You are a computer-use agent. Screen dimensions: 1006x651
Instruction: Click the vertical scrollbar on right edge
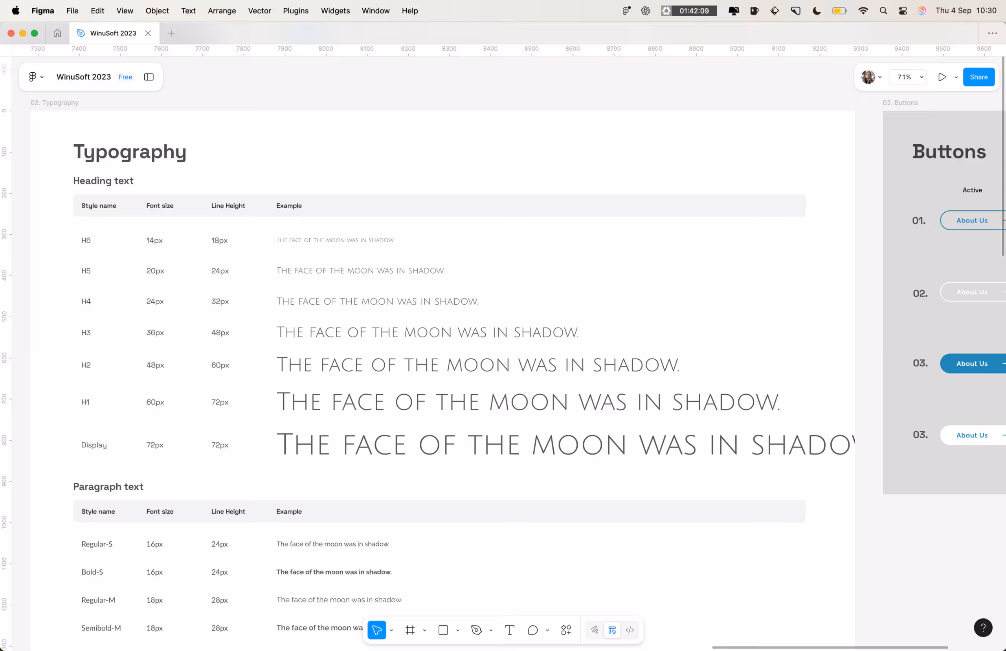pos(1003,156)
